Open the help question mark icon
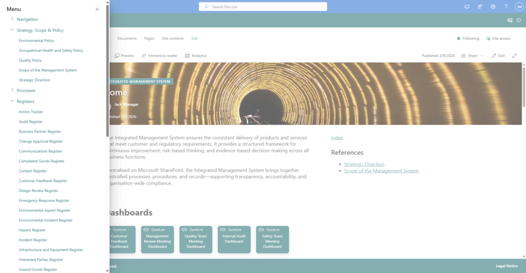 [506, 7]
